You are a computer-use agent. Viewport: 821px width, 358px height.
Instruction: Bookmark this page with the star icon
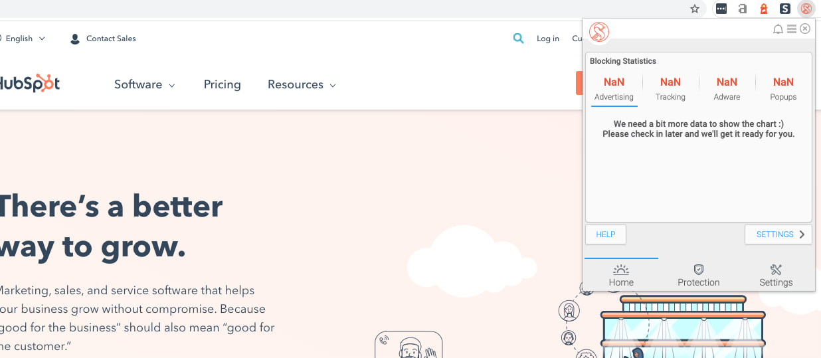point(695,9)
